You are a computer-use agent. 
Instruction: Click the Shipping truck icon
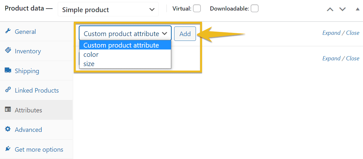8,70
